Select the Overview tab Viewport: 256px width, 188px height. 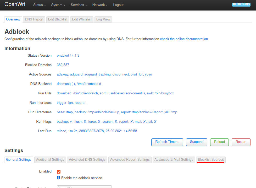click(13, 19)
